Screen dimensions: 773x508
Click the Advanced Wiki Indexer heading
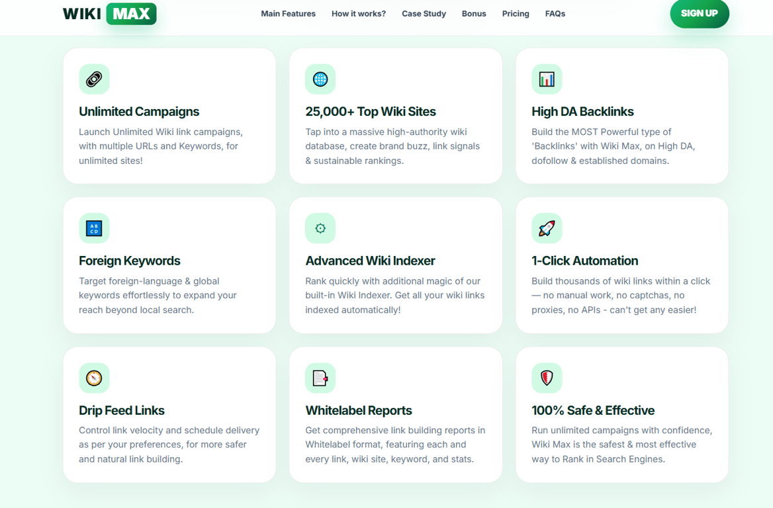[x=370, y=261]
